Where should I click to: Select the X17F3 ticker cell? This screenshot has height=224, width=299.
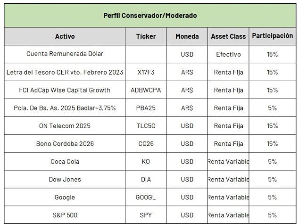146,72
